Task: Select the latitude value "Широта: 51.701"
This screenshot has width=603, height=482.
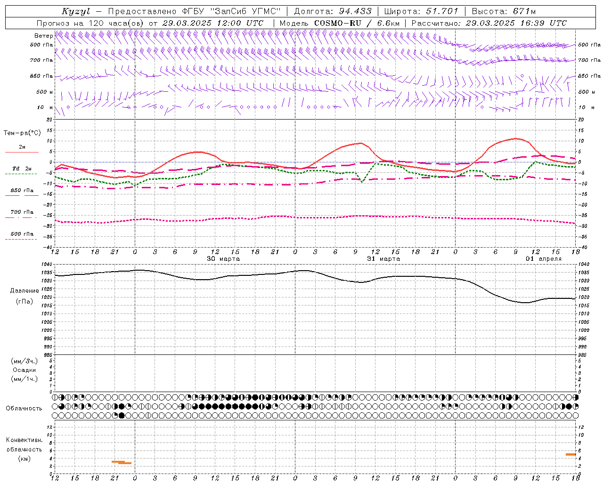Action: coord(421,11)
